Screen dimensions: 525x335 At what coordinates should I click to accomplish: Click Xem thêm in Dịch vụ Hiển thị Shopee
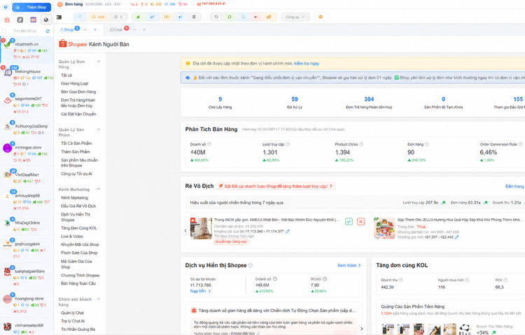tap(349, 265)
